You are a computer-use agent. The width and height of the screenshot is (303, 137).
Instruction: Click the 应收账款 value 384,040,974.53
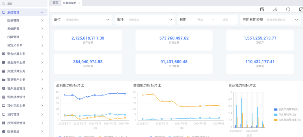(88, 62)
